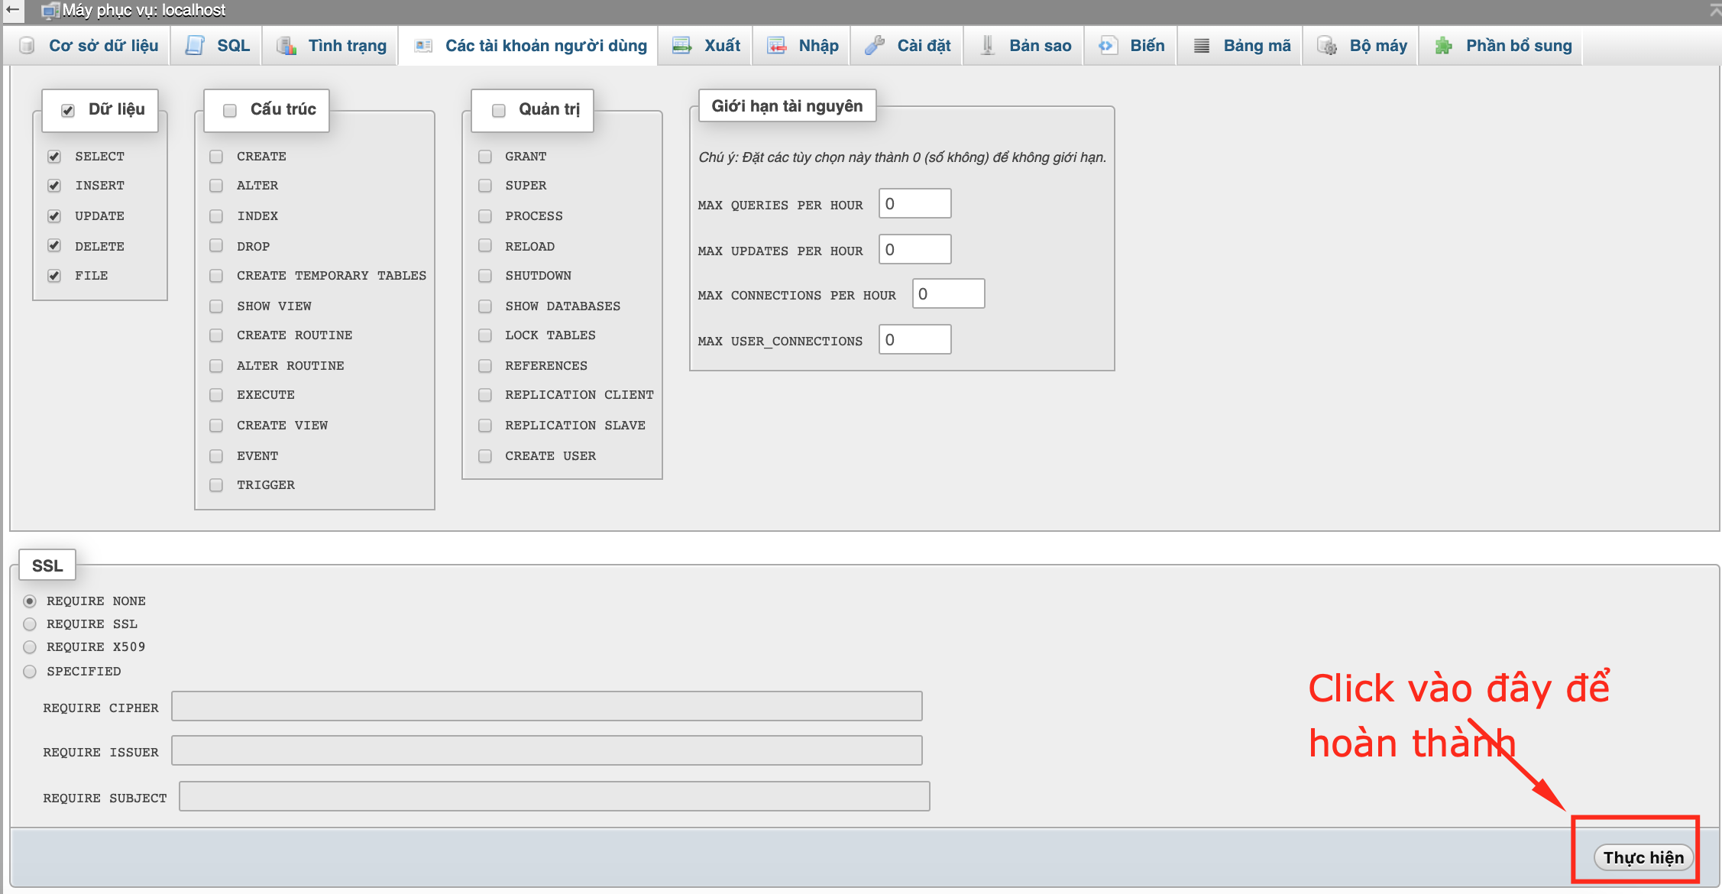The height and width of the screenshot is (894, 1722).
Task: Click the Phần bổ sung puzzle icon
Action: tap(1443, 46)
